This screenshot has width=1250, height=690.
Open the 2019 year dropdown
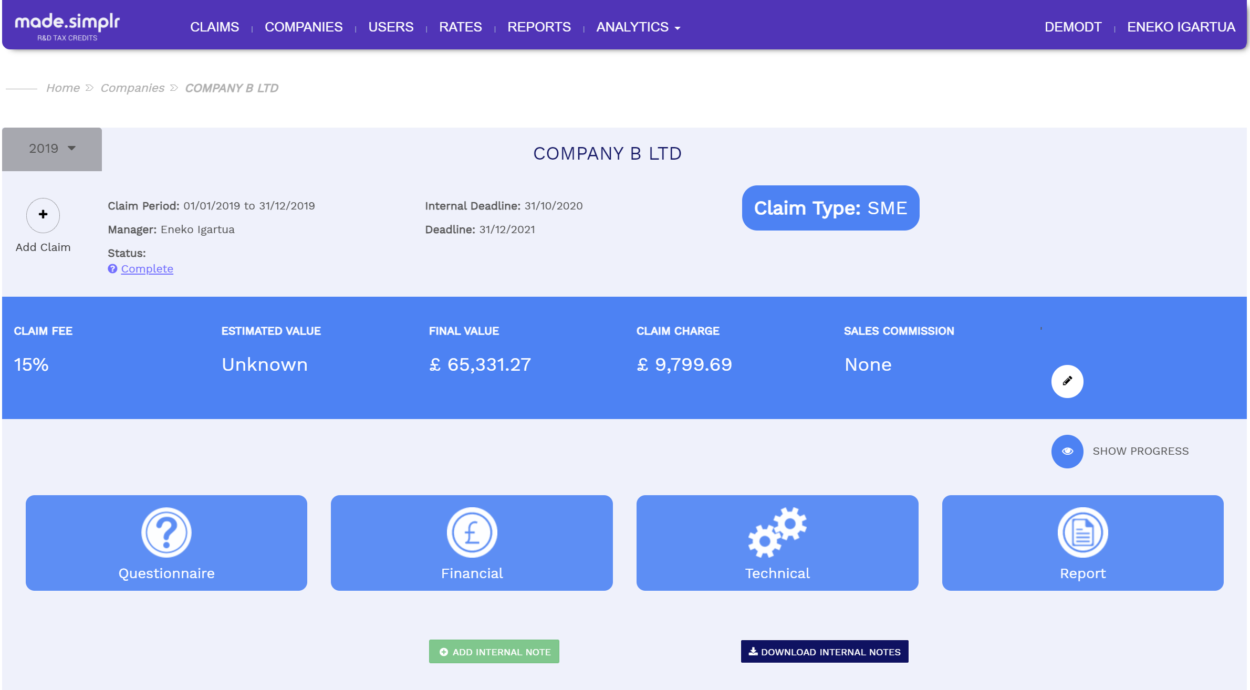(x=51, y=149)
